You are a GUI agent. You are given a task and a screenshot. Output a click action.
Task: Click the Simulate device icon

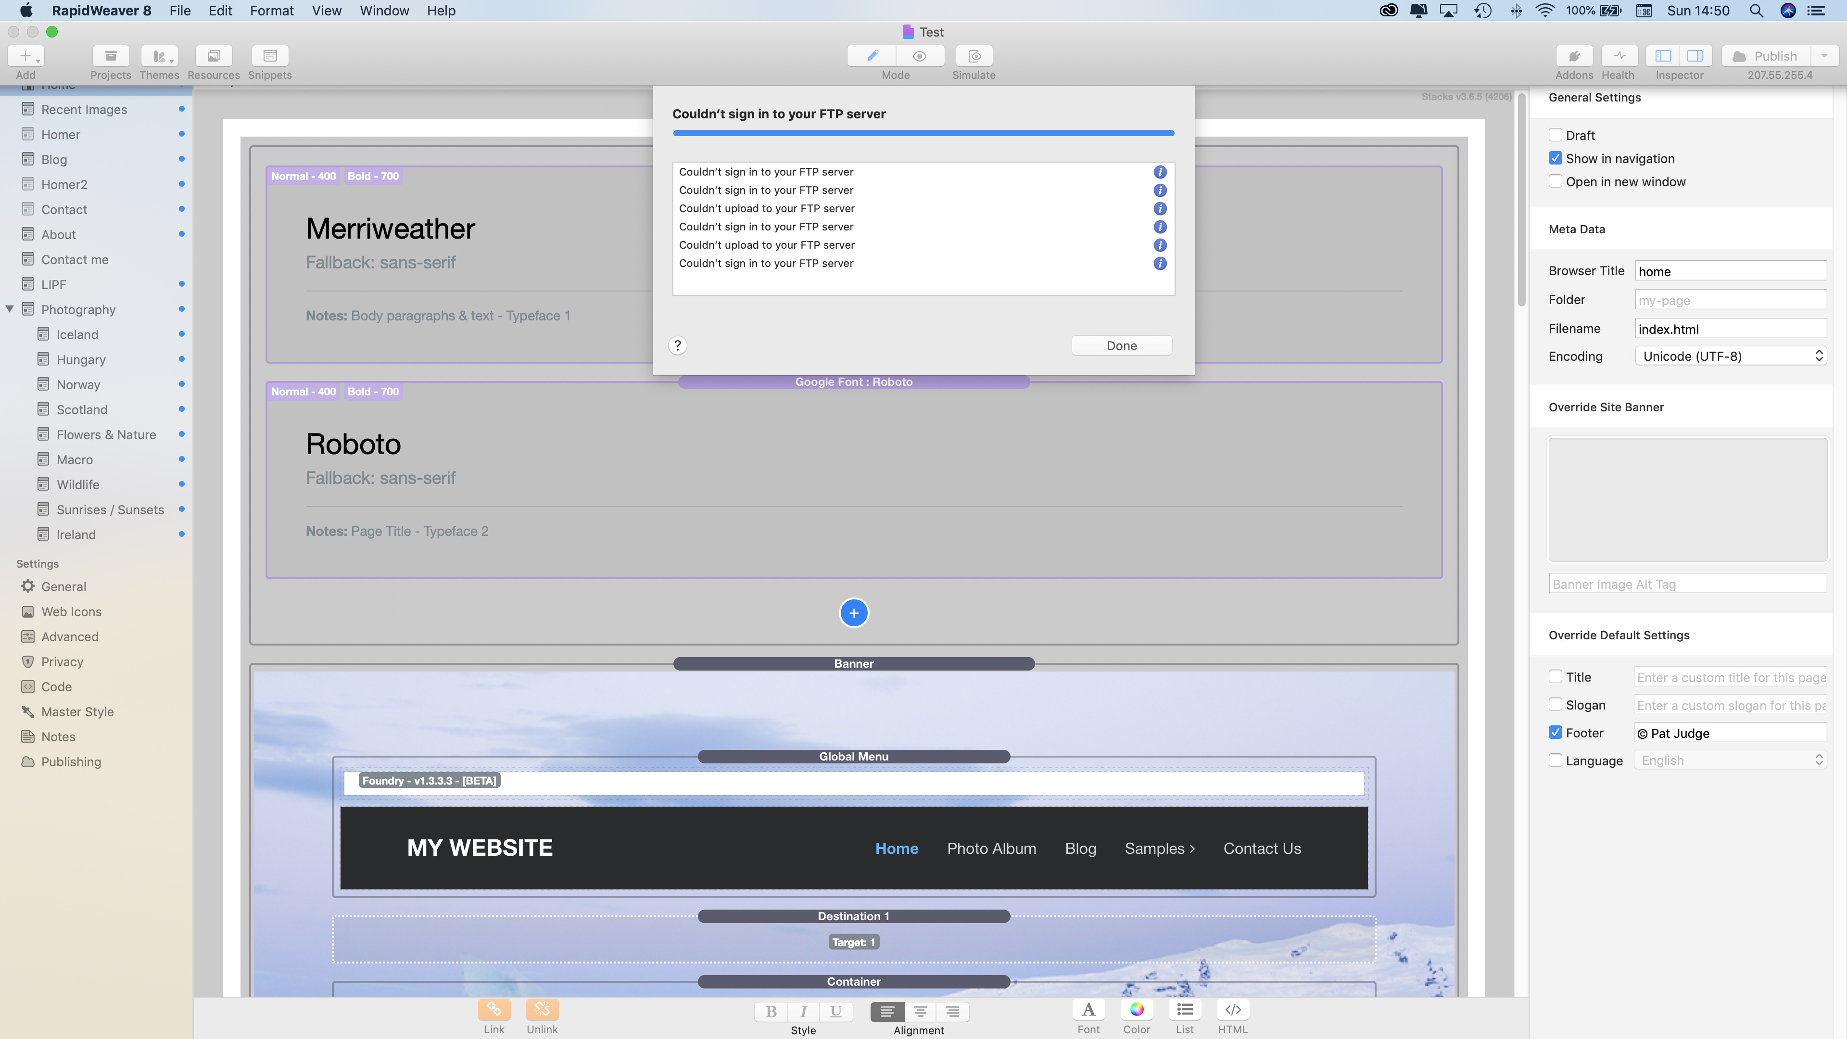[x=974, y=56]
